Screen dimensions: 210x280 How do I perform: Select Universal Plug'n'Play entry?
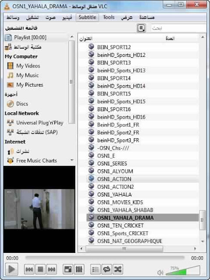pyautogui.click(x=40, y=122)
